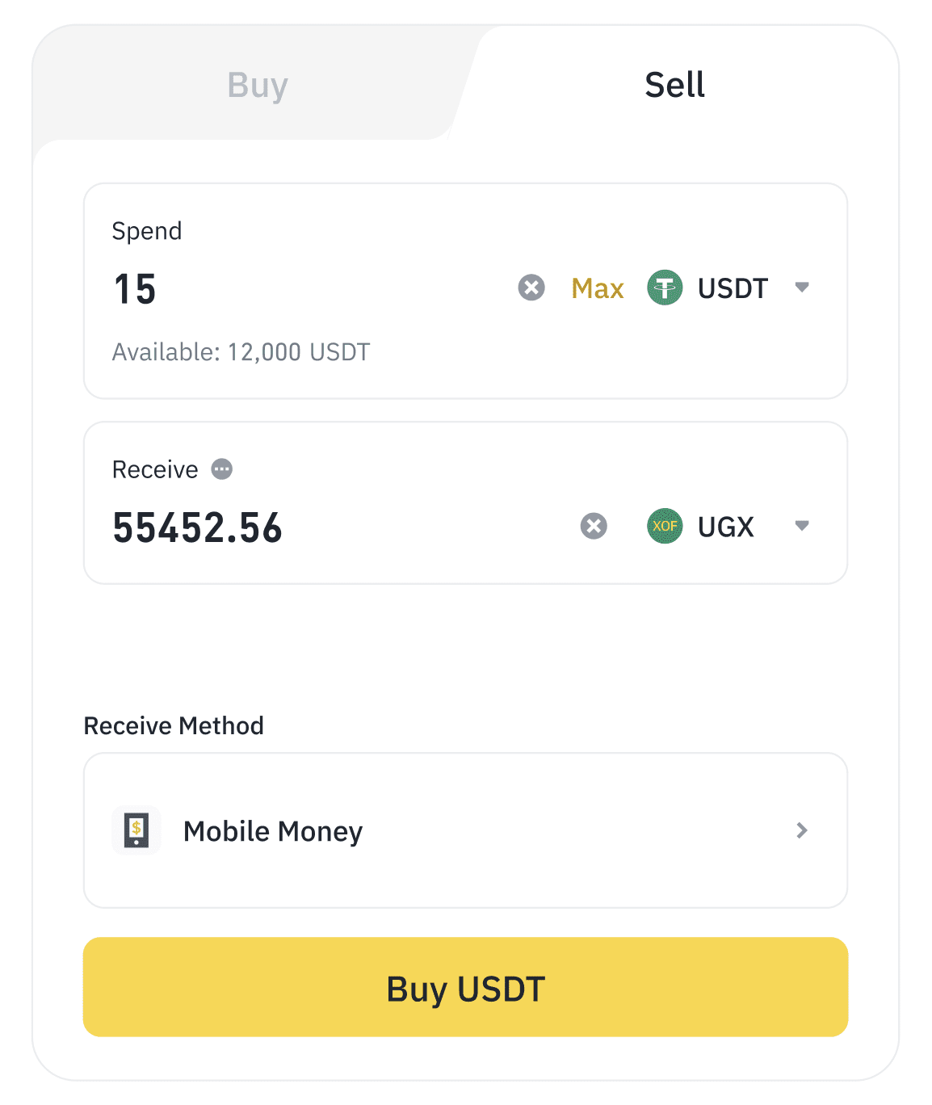
Task: Expand the USDT currency dropdown arrow
Action: [802, 288]
